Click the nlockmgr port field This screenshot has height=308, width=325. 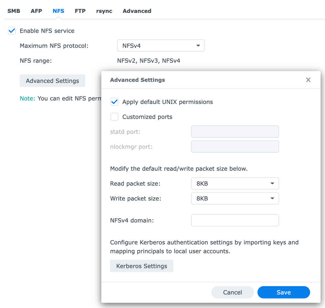point(235,146)
